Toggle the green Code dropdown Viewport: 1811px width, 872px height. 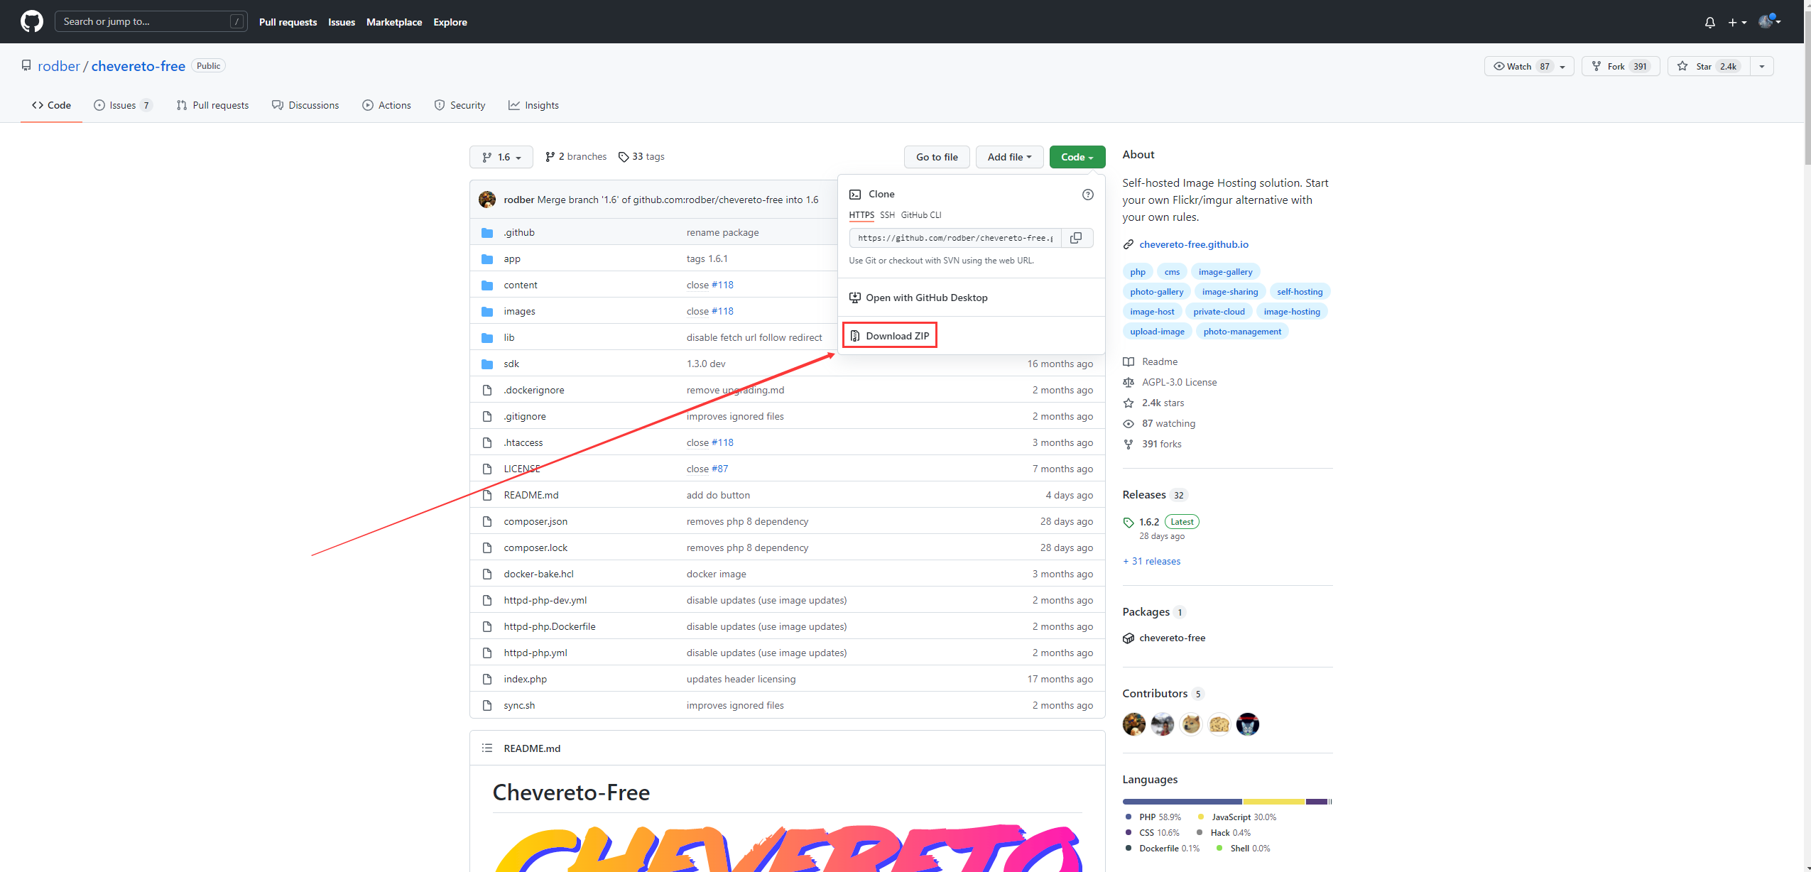pyautogui.click(x=1077, y=157)
